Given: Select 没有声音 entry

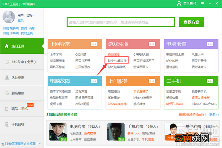Looking at the screenshot, I should tap(81, 92).
